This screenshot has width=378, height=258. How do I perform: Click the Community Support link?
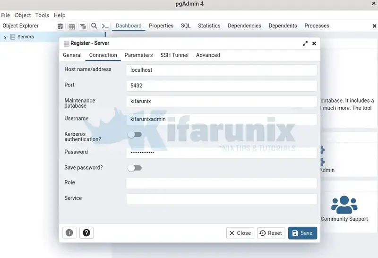[x=344, y=219]
